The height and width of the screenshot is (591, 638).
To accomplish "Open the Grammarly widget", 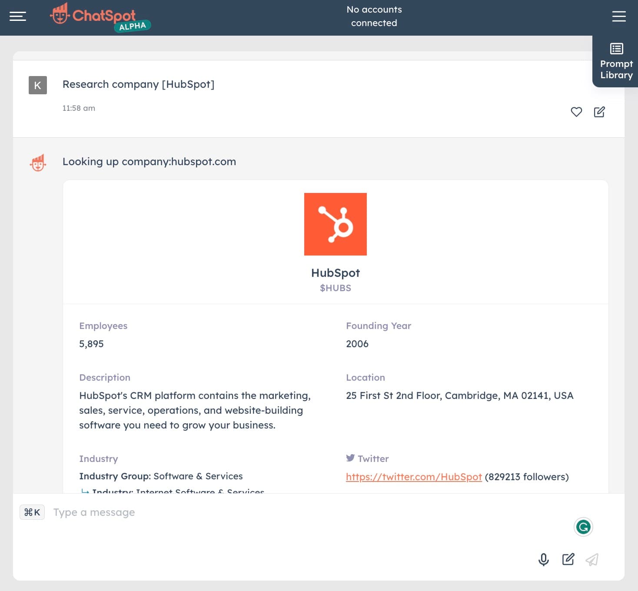I will (583, 527).
